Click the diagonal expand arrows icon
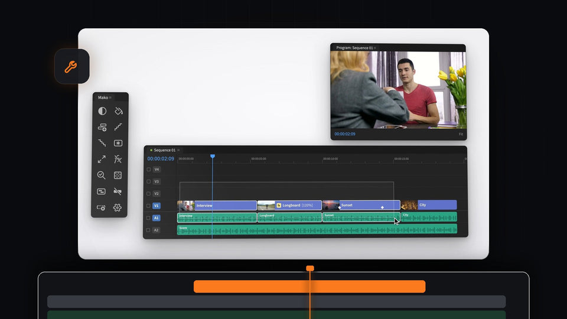 coord(102,159)
